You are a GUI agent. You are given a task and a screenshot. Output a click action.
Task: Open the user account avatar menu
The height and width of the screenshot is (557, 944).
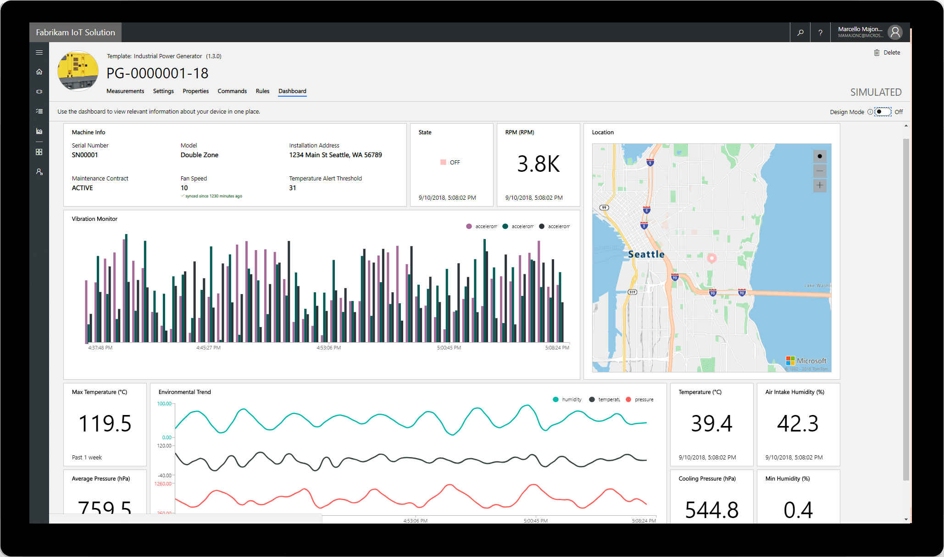point(895,32)
